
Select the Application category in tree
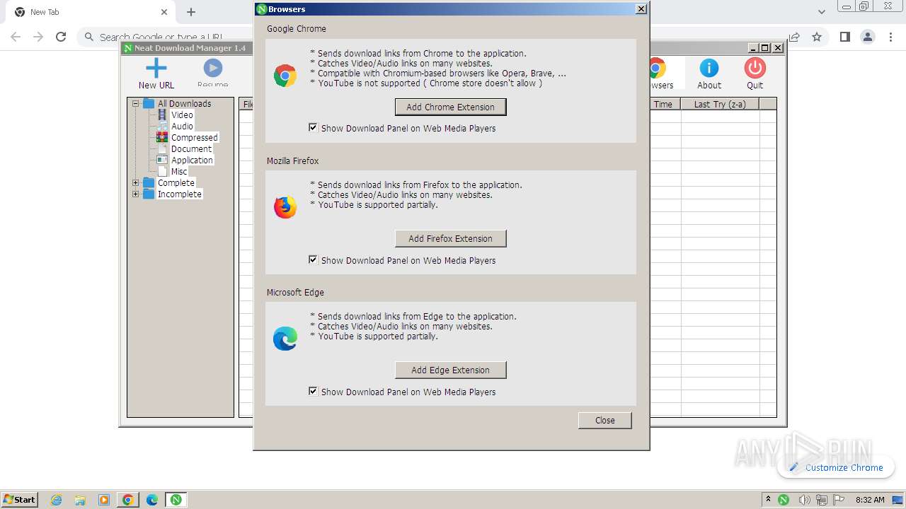tap(192, 160)
